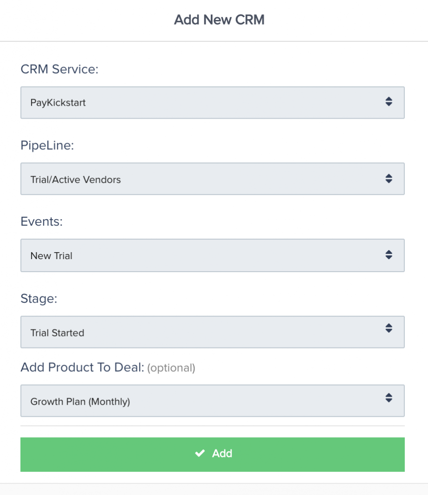The height and width of the screenshot is (495, 428).
Task: Click the arrows icon beside New Trial
Action: (x=389, y=254)
